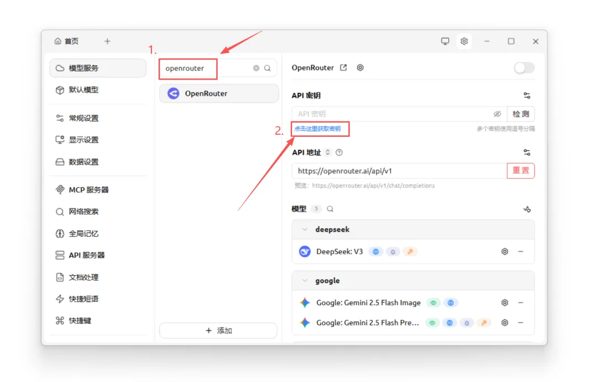Open 常规设置 in sidebar
This screenshot has height=382, width=597.
pyautogui.click(x=98, y=118)
